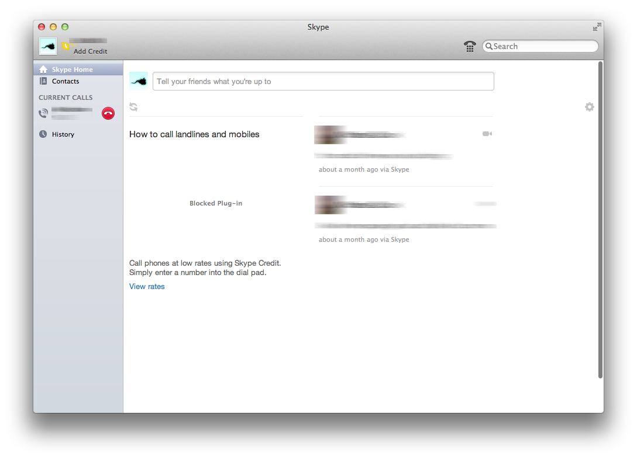This screenshot has width=637, height=459.
Task: Click the Blocked Plug-in placeholder
Action: coord(216,203)
